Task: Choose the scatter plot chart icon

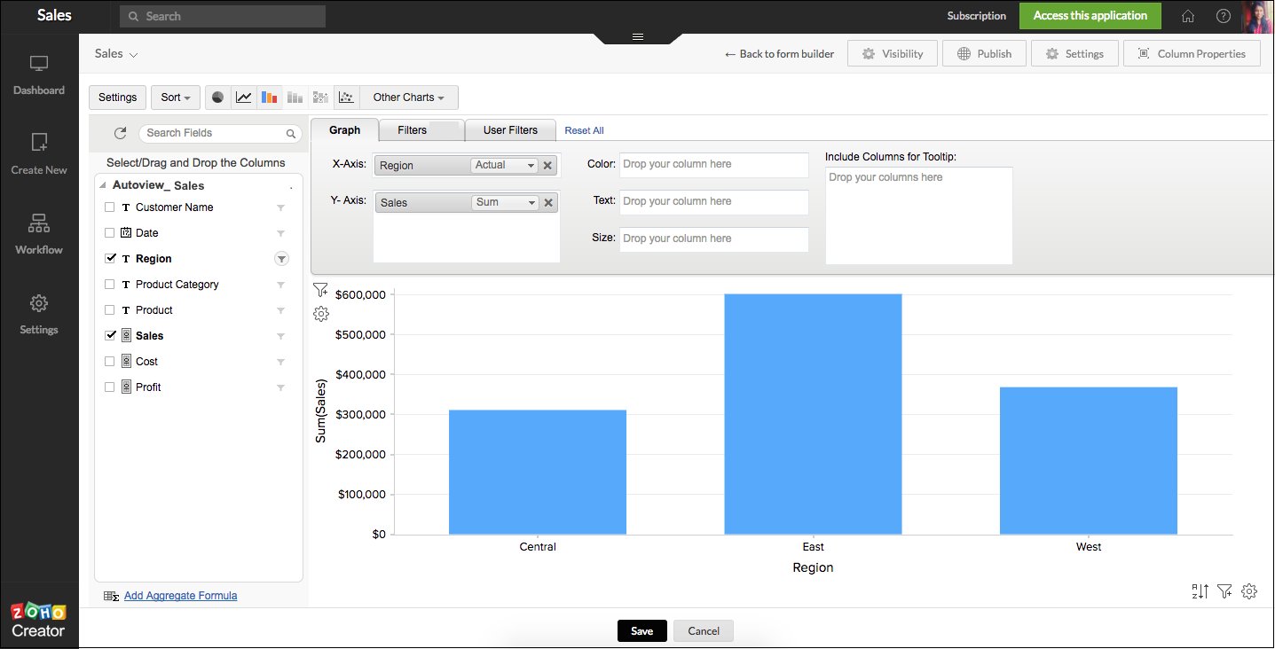Action: (x=347, y=98)
